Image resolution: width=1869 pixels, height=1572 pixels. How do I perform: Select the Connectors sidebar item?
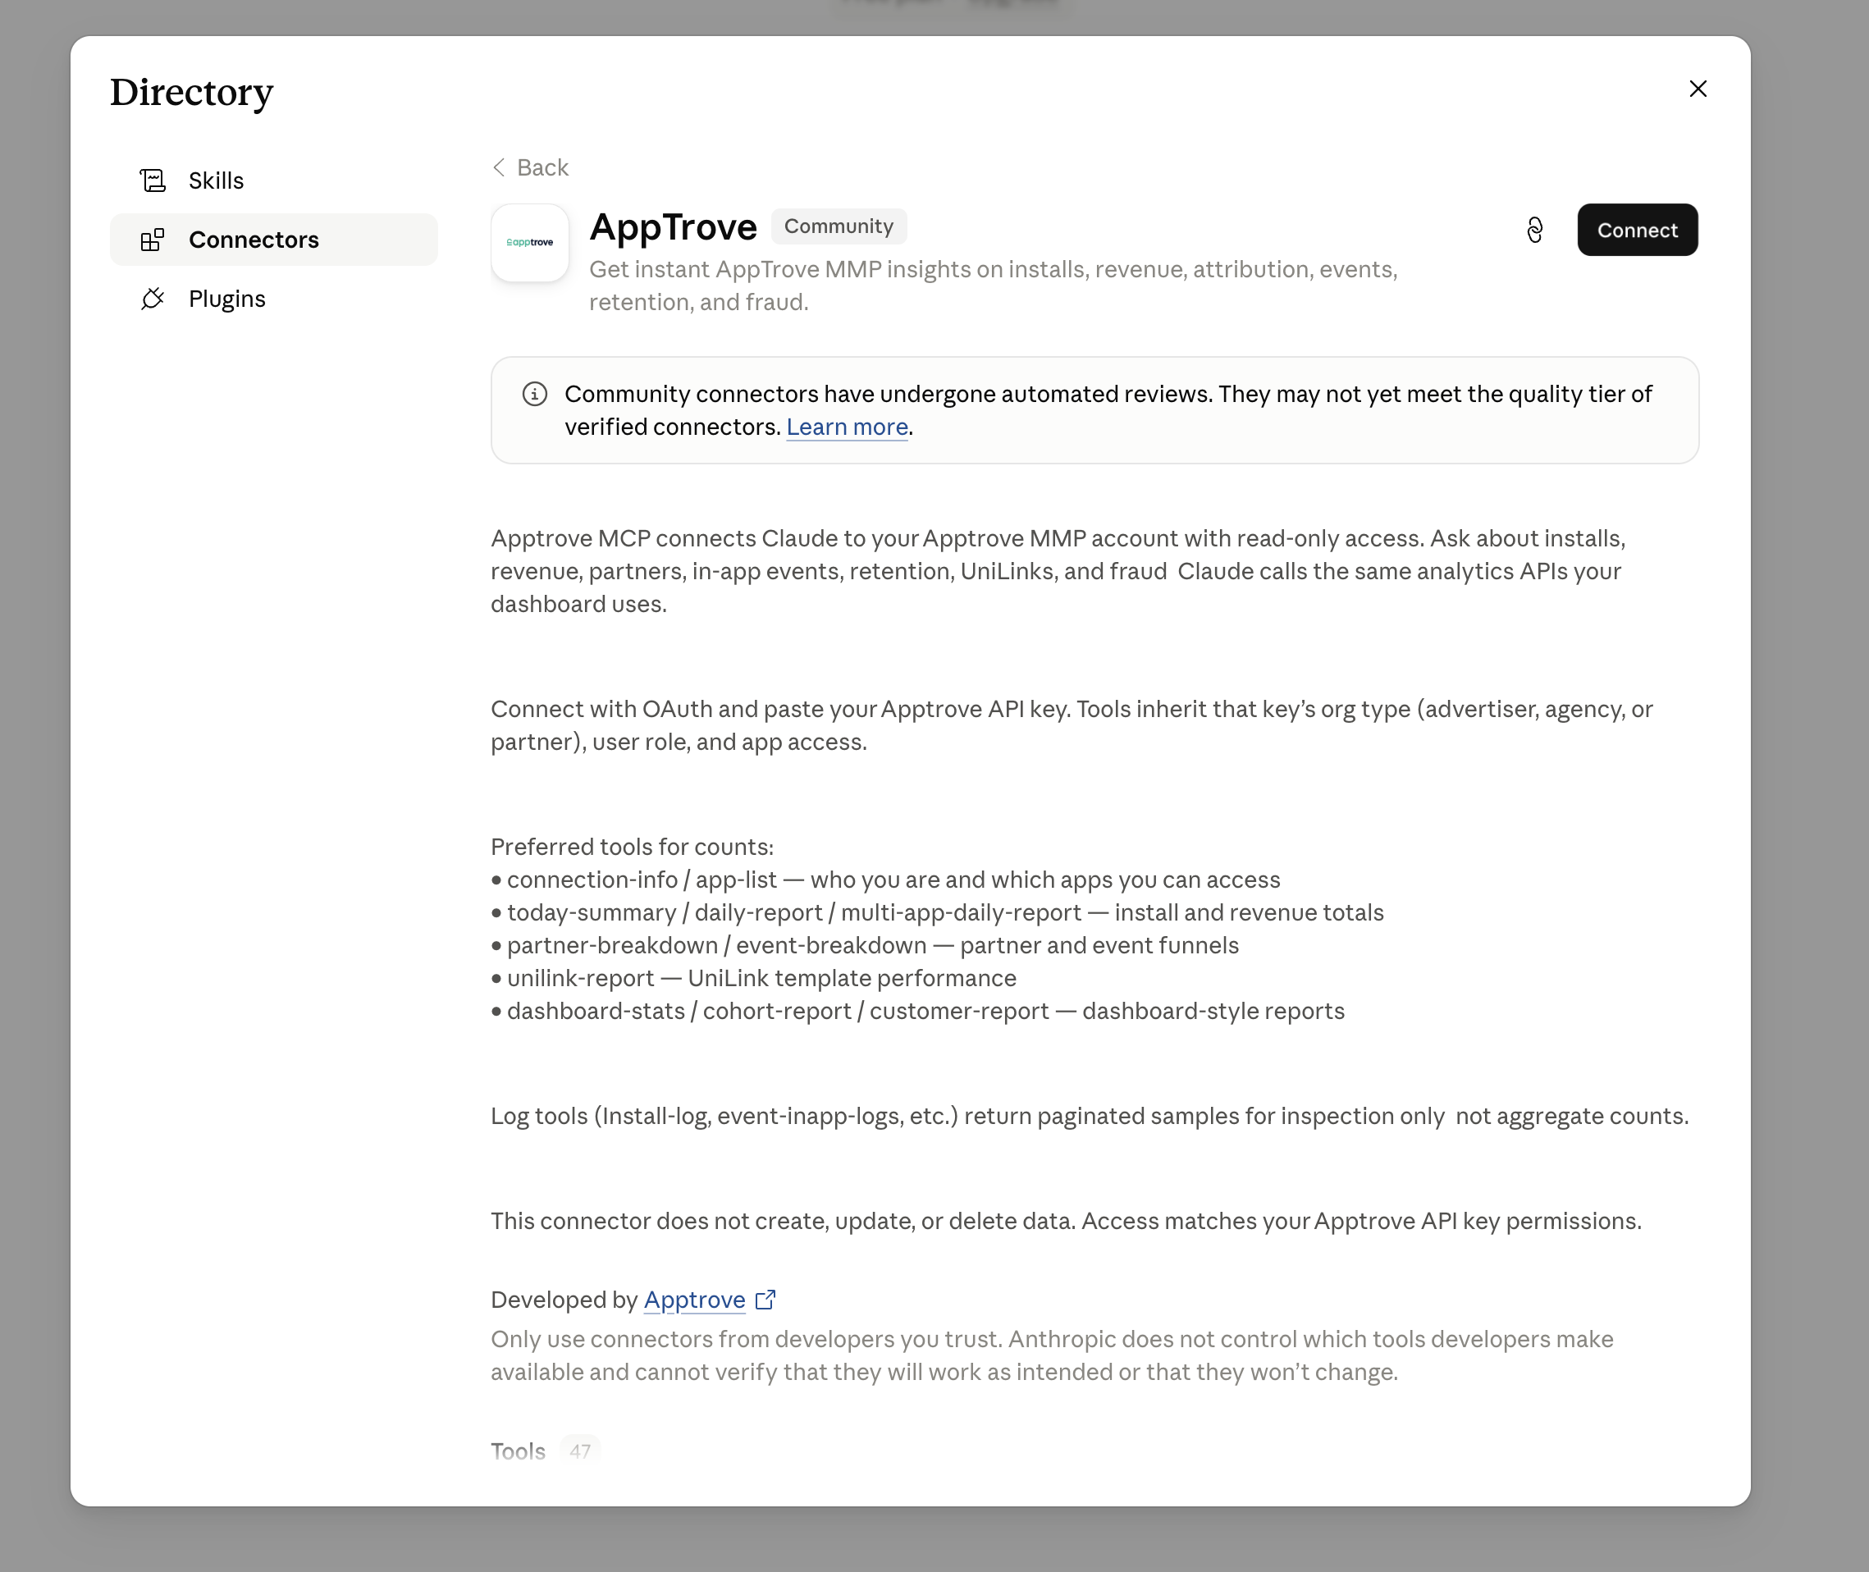click(x=273, y=240)
